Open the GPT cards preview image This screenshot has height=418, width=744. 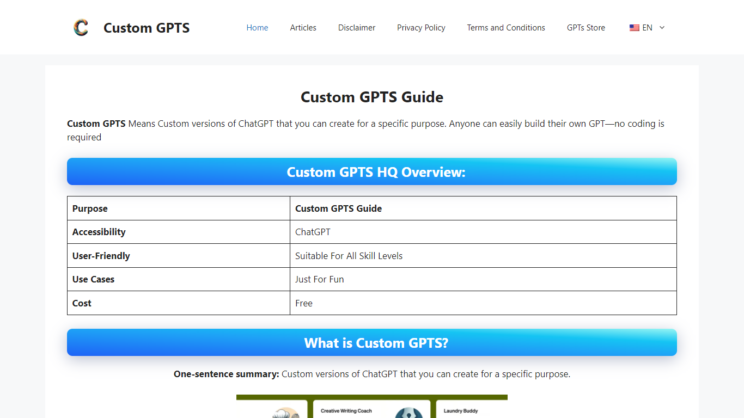coord(372,406)
